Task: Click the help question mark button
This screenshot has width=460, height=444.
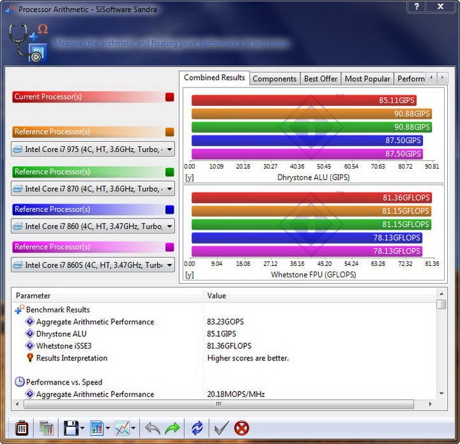Action: tap(417, 6)
